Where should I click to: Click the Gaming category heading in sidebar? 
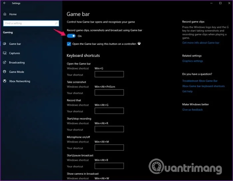(x=8, y=32)
